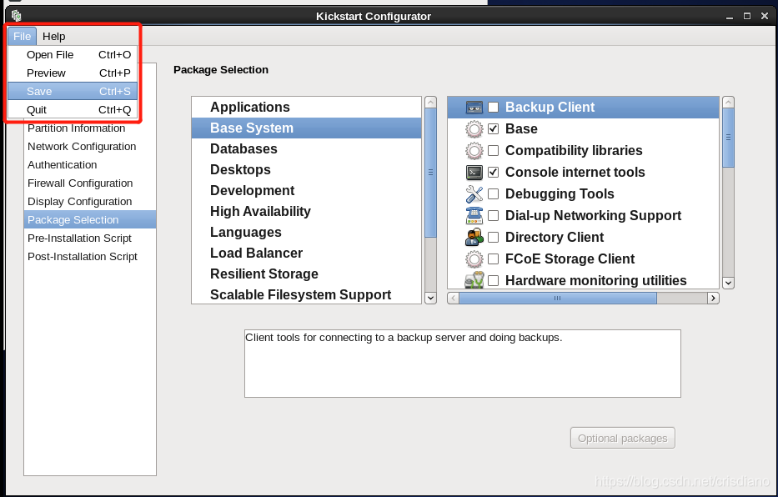Select the High Availability category

click(306, 211)
